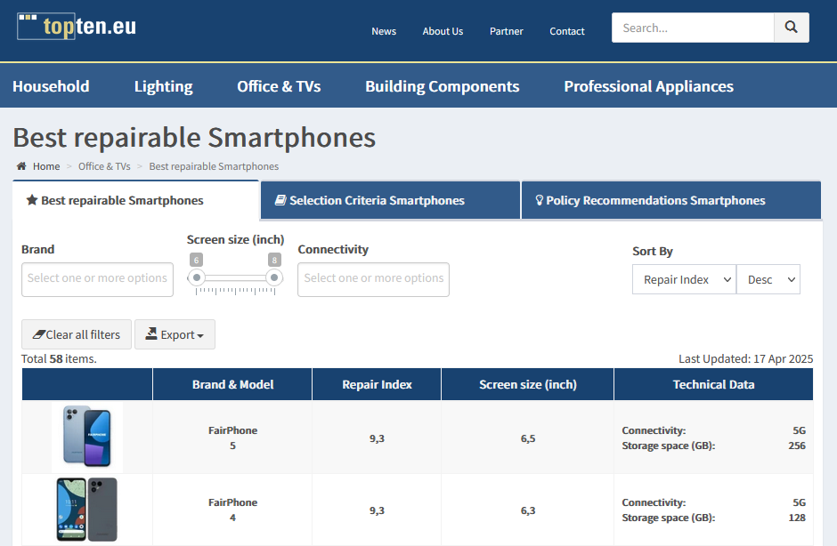Click the home icon in breadcrumb
837x546 pixels.
coord(21,166)
